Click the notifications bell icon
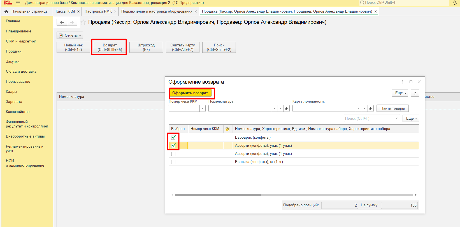 (454, 3)
